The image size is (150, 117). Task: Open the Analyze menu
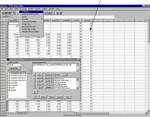31,9
